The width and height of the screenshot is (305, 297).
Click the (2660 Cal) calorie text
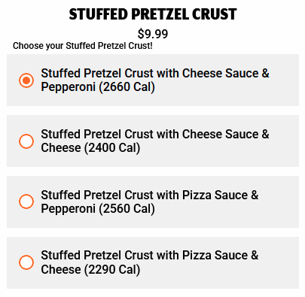127,87
